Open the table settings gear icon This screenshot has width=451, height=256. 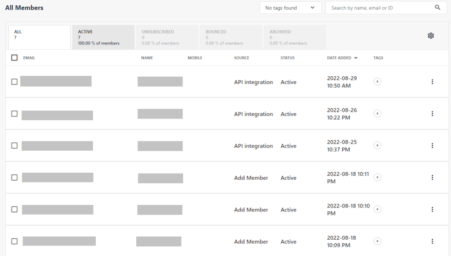click(x=431, y=36)
